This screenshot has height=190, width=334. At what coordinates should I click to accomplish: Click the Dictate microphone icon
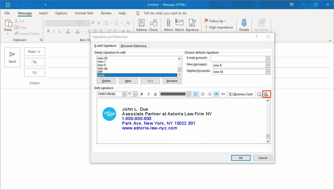(244, 23)
